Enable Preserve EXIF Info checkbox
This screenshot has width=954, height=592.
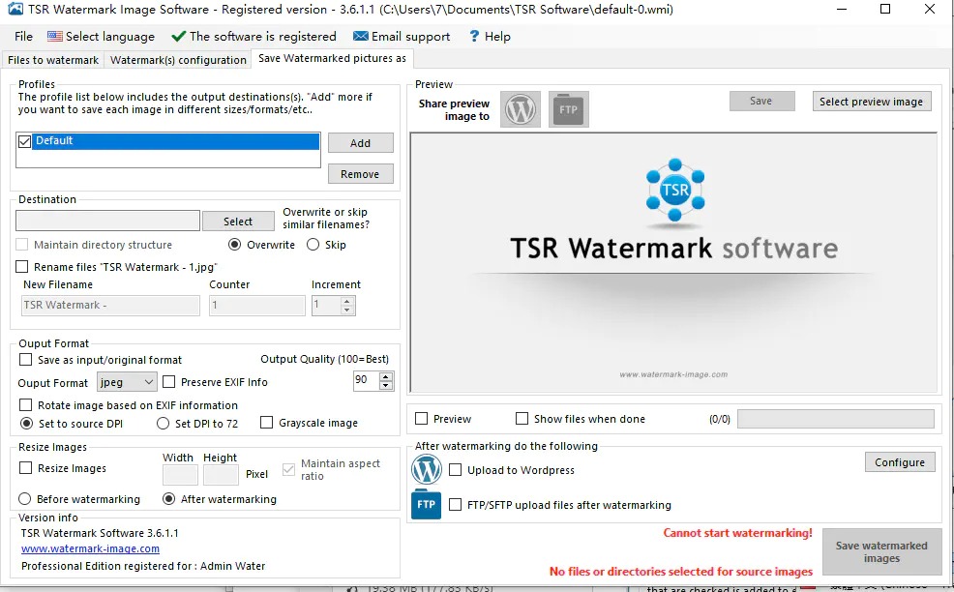pos(169,382)
